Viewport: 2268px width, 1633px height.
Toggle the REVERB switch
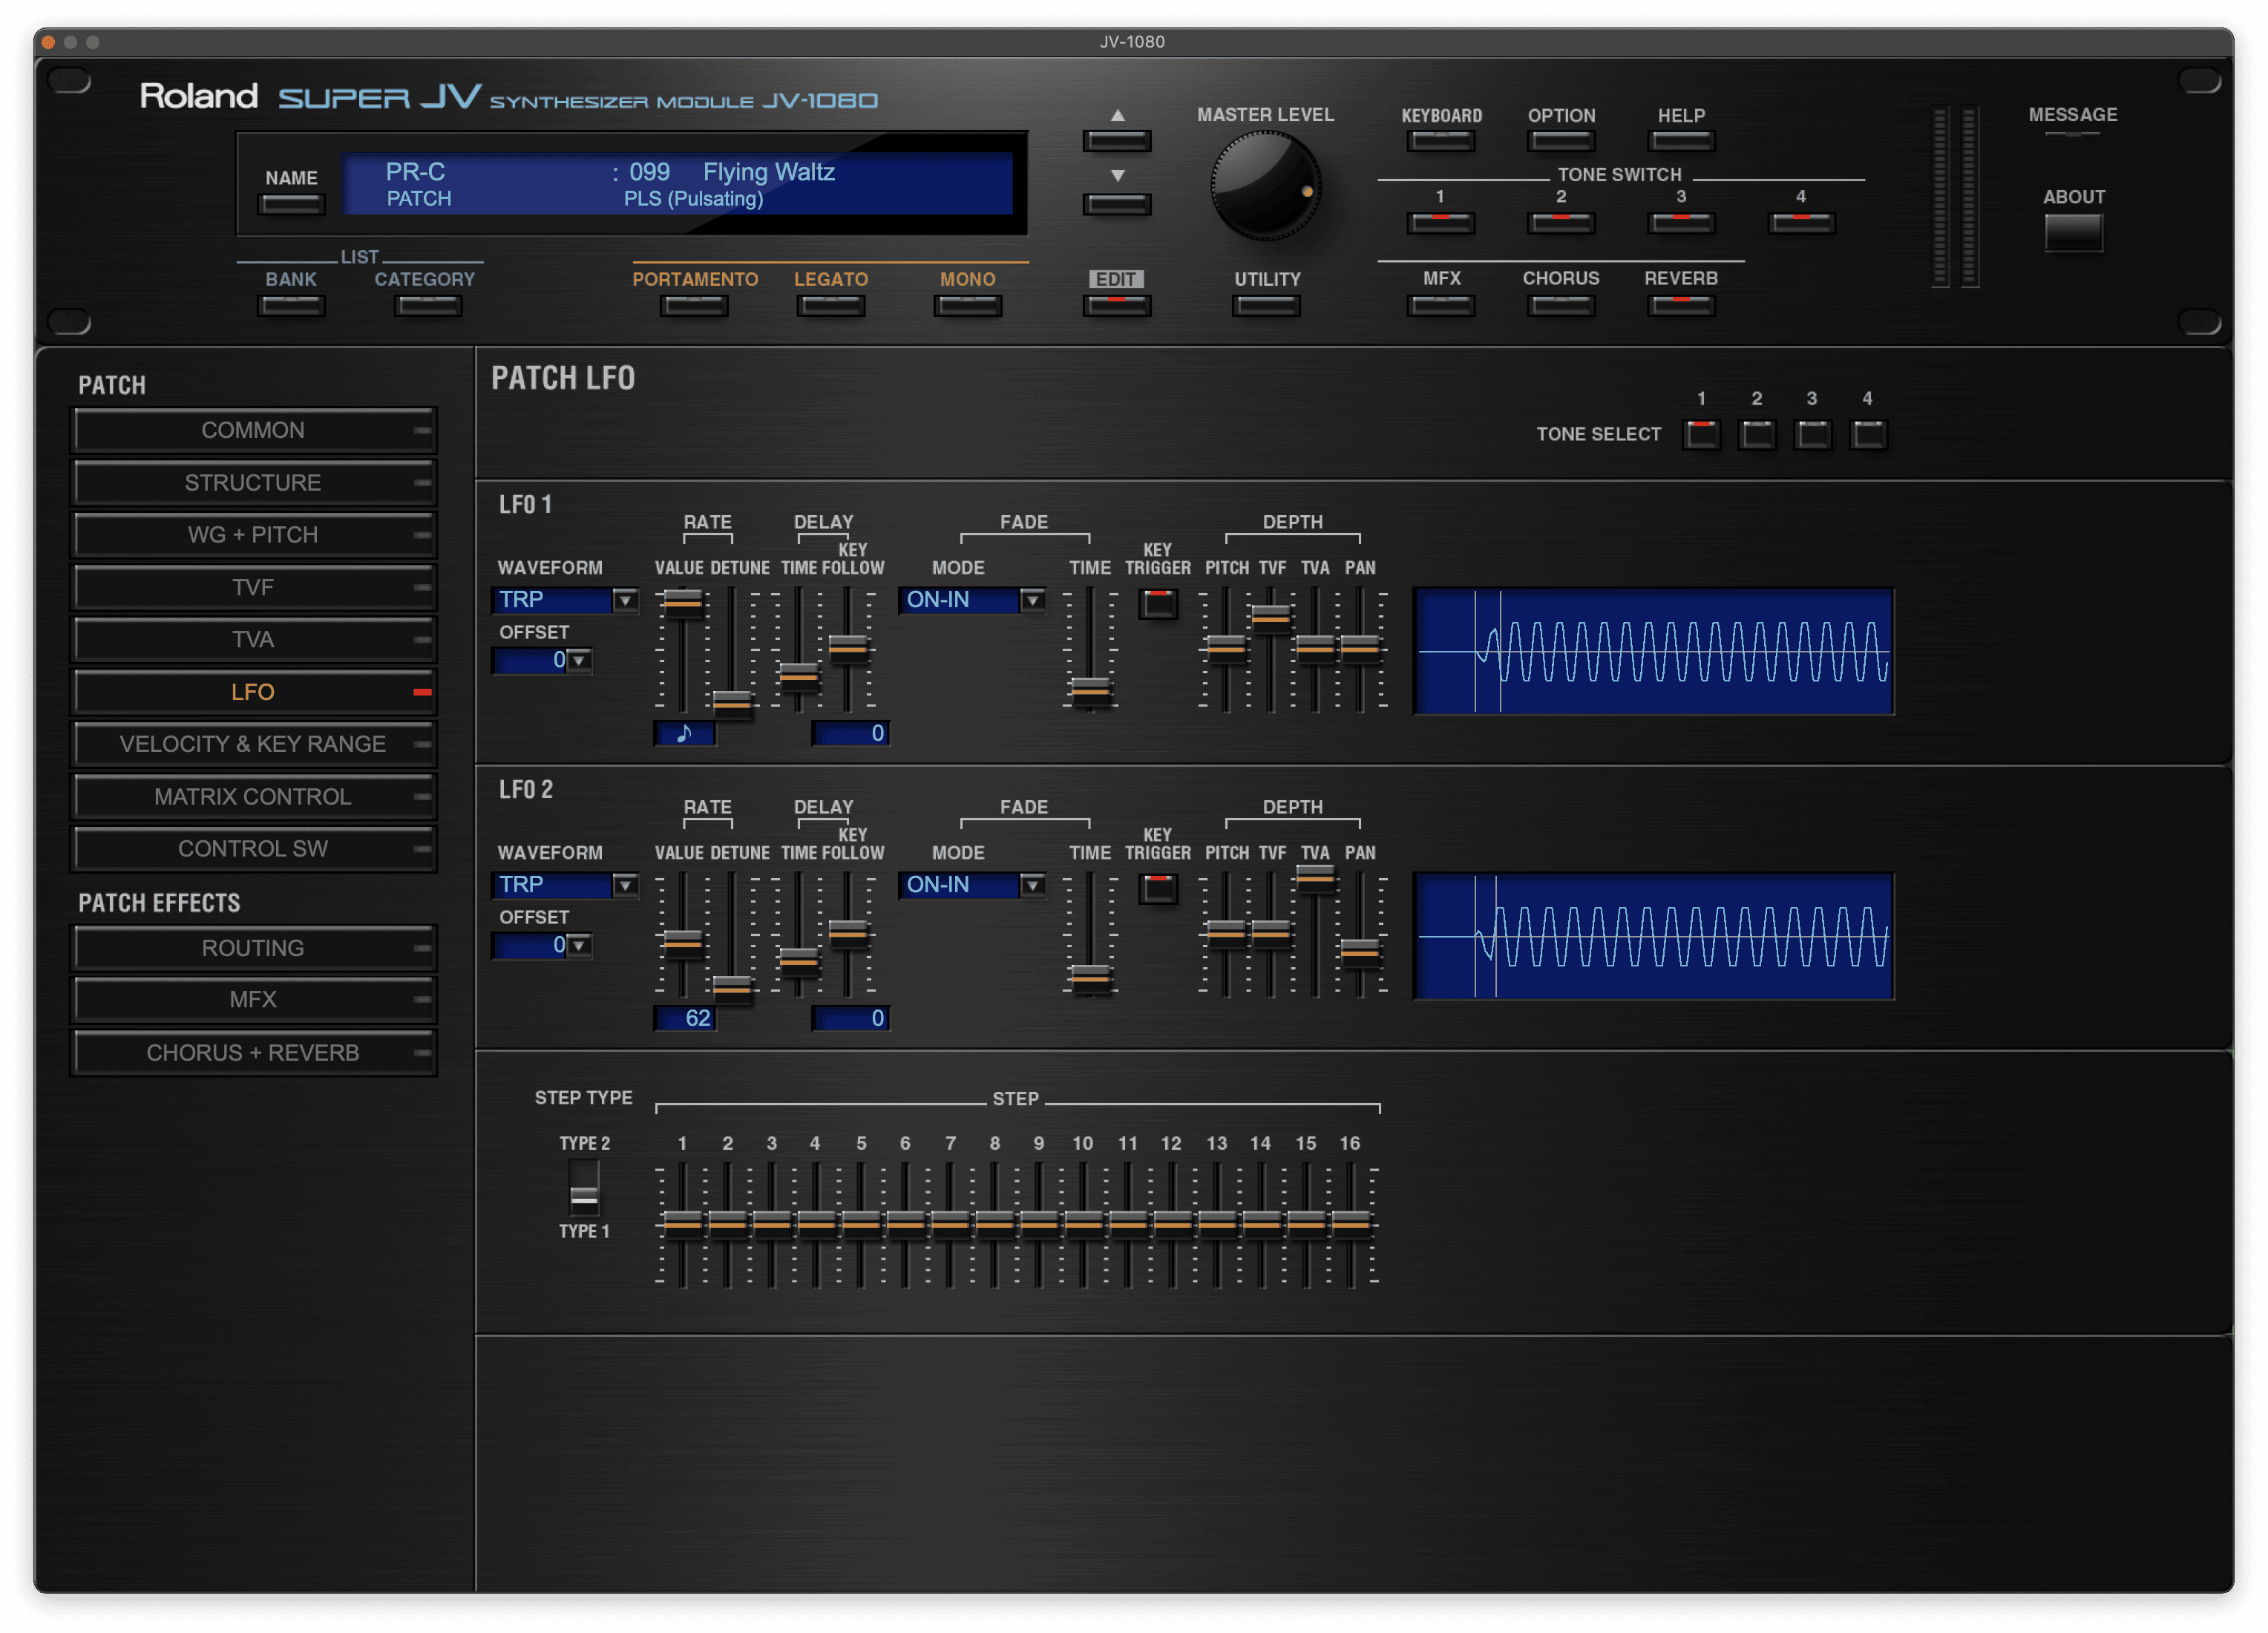pos(1680,305)
